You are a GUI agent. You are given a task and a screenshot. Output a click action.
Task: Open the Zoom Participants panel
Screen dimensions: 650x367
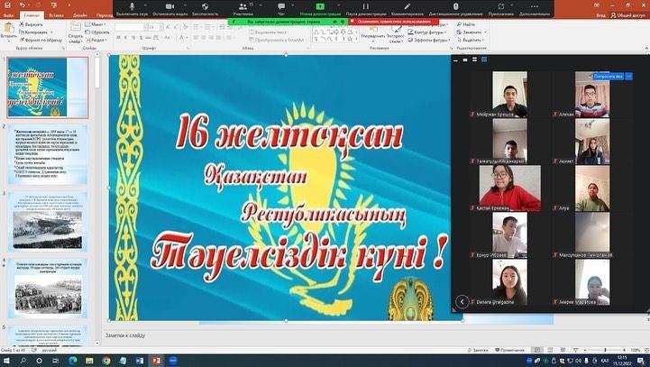(x=243, y=9)
